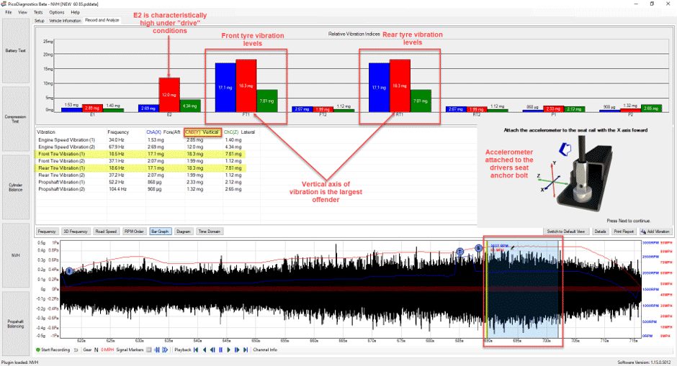The width and height of the screenshot is (677, 366).
Task: Click the Start Recording green icon
Action: pyautogui.click(x=38, y=349)
